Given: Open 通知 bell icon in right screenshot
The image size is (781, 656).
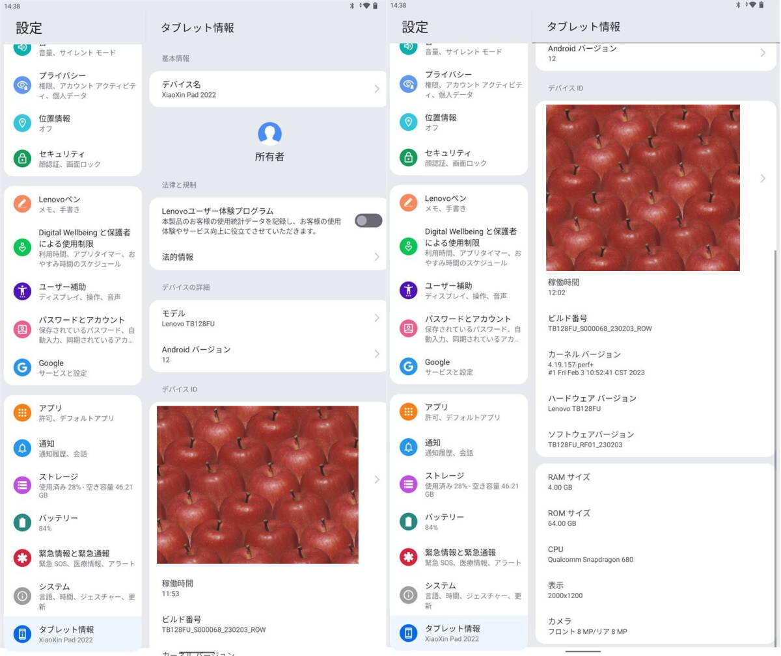Looking at the screenshot, I should click(x=408, y=447).
